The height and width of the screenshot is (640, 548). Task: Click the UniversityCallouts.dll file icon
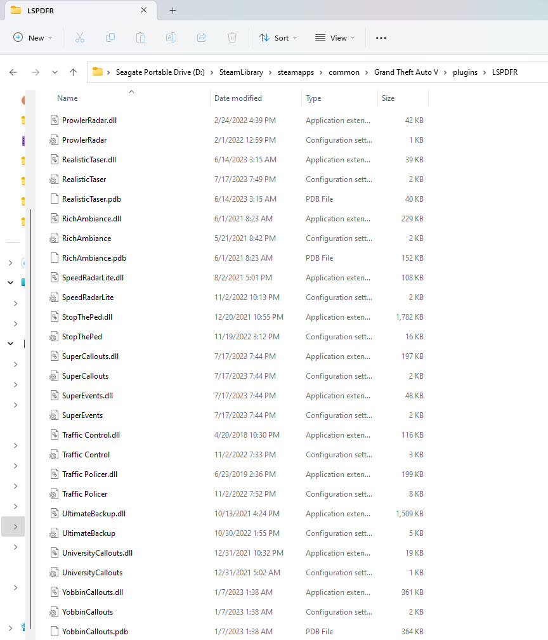[x=55, y=552]
